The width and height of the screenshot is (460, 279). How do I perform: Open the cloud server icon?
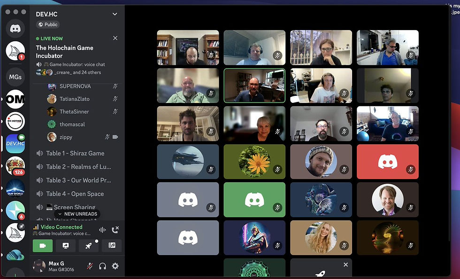(x=15, y=255)
